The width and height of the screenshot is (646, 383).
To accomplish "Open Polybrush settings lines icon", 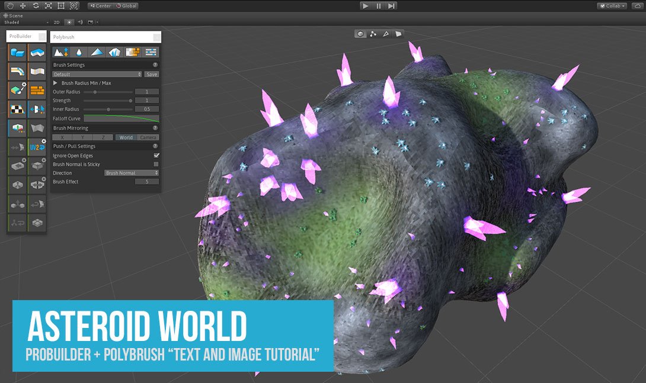I will click(x=151, y=52).
